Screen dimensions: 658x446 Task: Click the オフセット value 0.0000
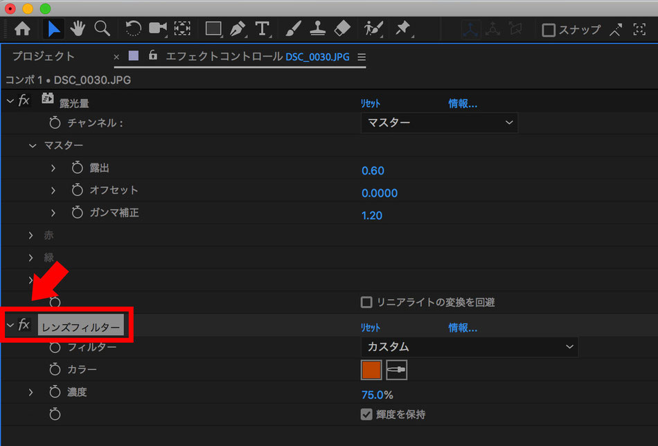pyautogui.click(x=380, y=193)
